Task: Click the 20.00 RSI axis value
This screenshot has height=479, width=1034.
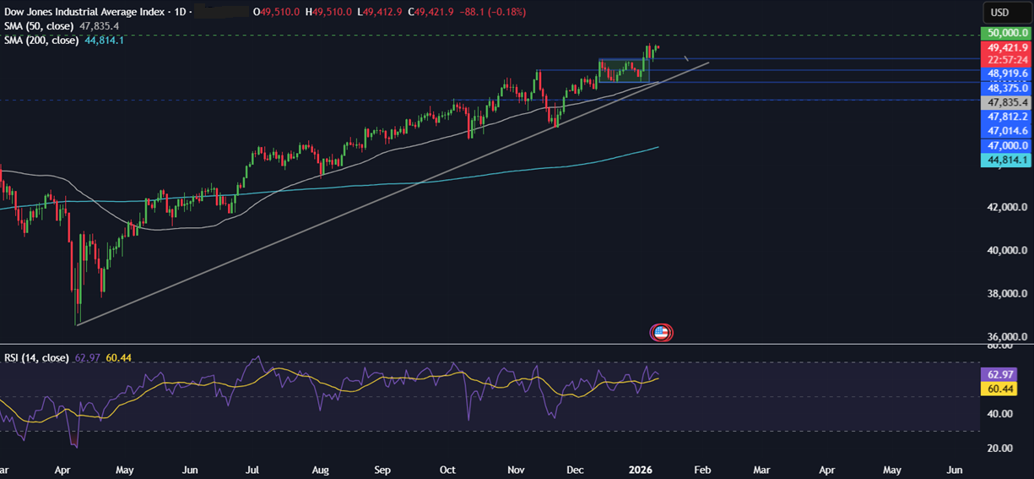Action: [x=998, y=448]
